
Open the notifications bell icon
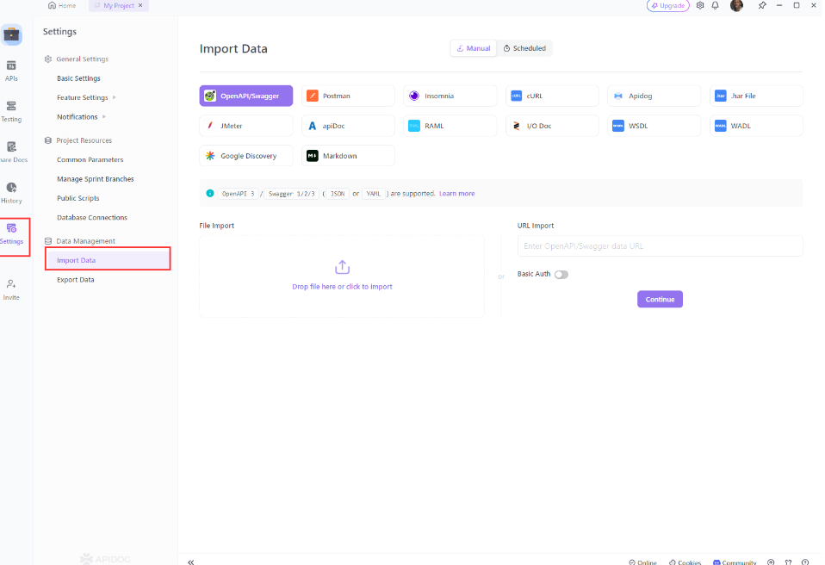[715, 5]
